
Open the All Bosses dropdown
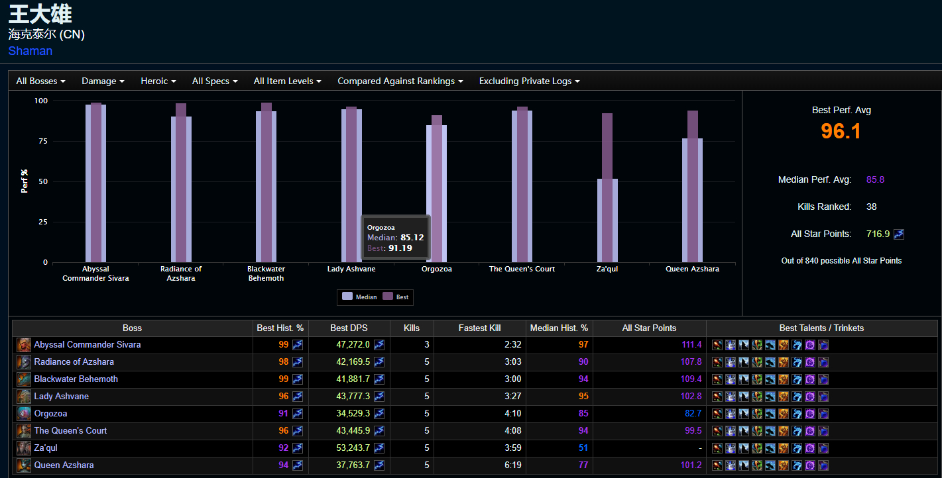[x=40, y=81]
